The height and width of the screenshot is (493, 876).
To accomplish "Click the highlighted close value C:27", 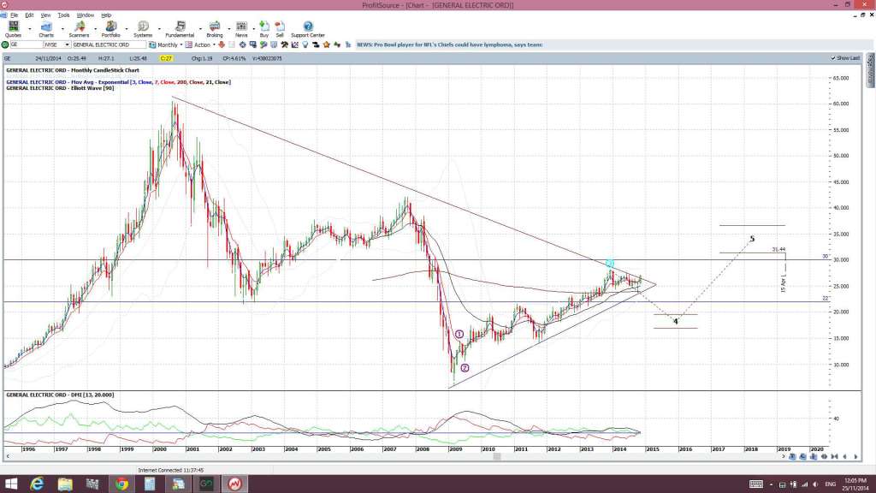I will tap(166, 59).
